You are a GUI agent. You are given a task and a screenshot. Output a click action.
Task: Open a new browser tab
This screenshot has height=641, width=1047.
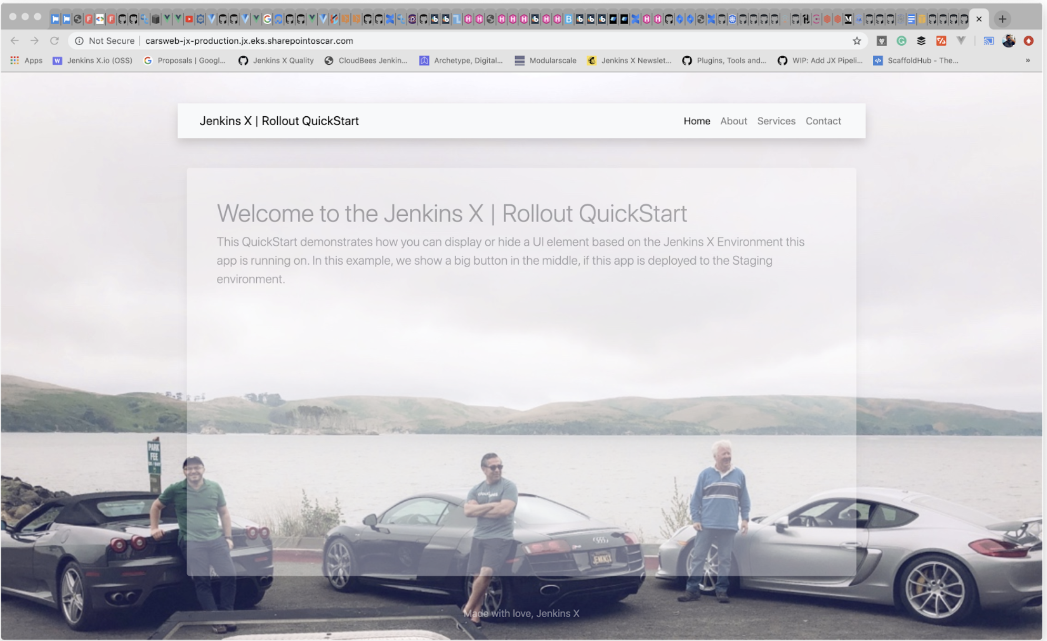pyautogui.click(x=1003, y=19)
